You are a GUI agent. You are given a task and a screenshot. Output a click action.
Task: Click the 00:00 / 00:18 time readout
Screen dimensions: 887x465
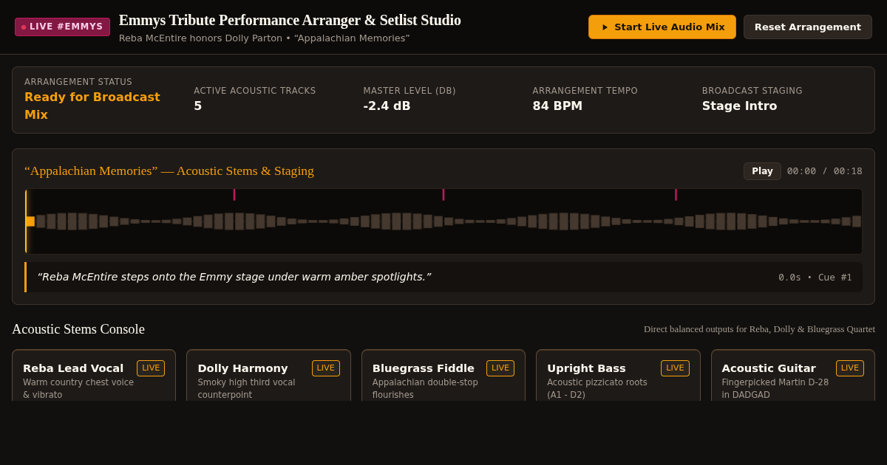(824, 171)
